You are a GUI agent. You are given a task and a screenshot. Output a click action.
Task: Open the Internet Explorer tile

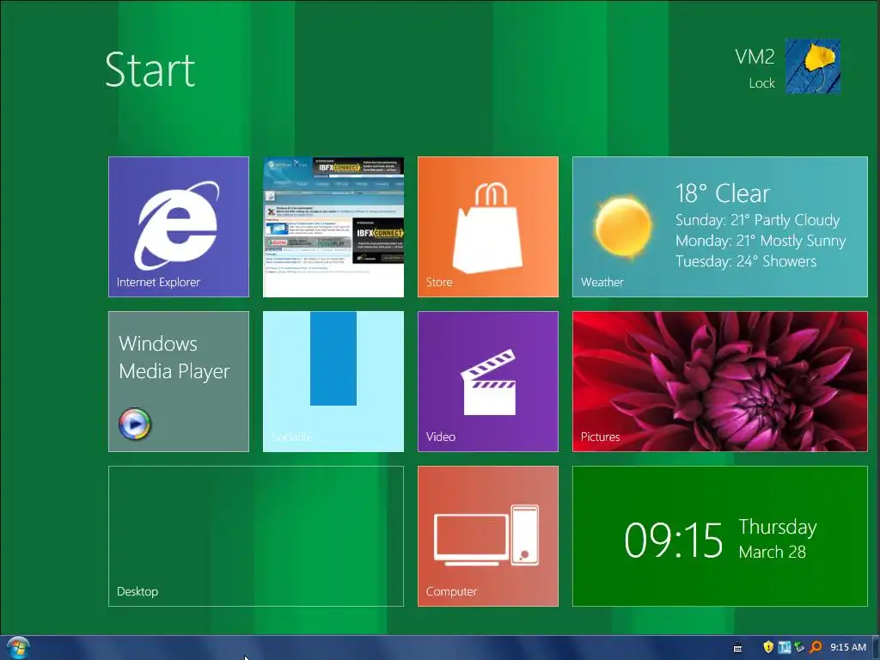[179, 227]
